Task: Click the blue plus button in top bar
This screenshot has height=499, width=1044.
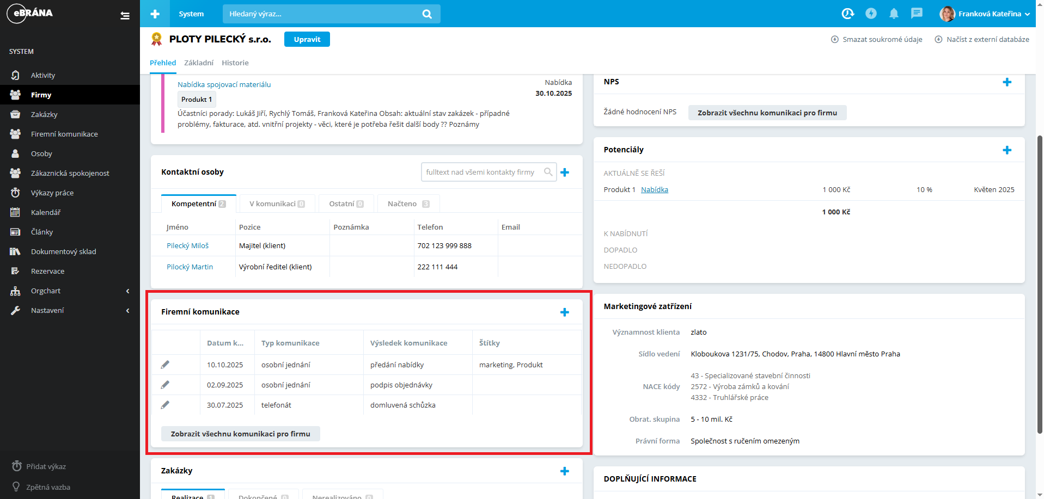Action: [155, 14]
